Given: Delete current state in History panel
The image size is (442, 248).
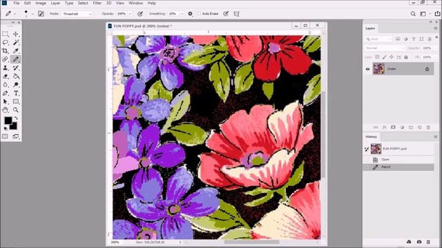Looking at the screenshot, I should (x=428, y=242).
